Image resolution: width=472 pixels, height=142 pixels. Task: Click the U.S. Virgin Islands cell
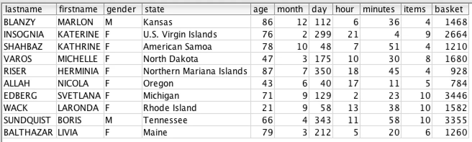click(x=196, y=35)
